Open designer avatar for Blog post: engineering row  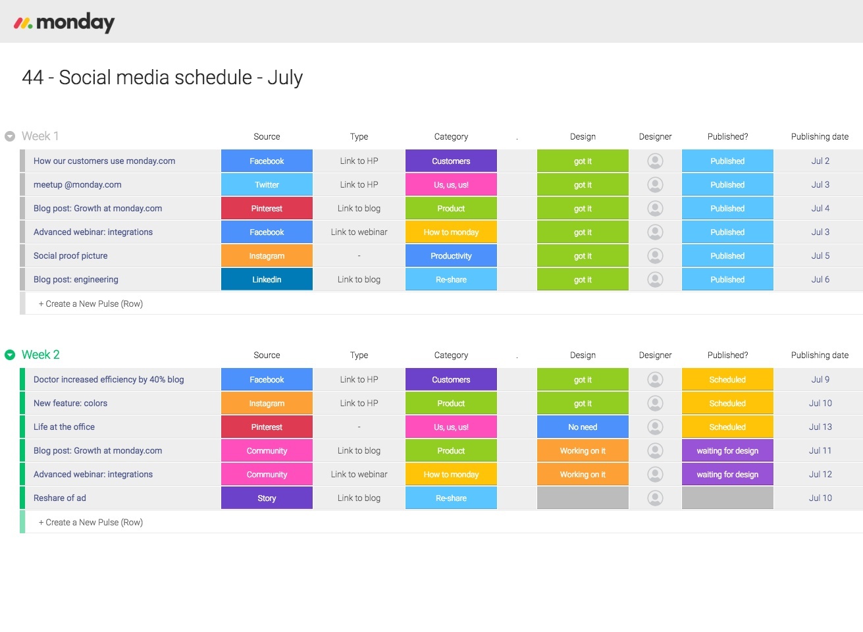[x=655, y=280]
